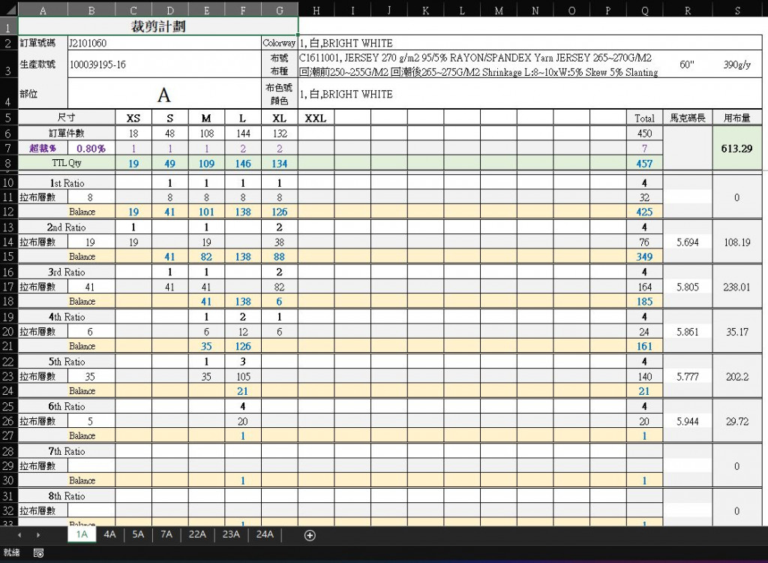Screen dimensions: 768x563
Task: Click fabric usage cell 238.01
Action: (x=737, y=287)
